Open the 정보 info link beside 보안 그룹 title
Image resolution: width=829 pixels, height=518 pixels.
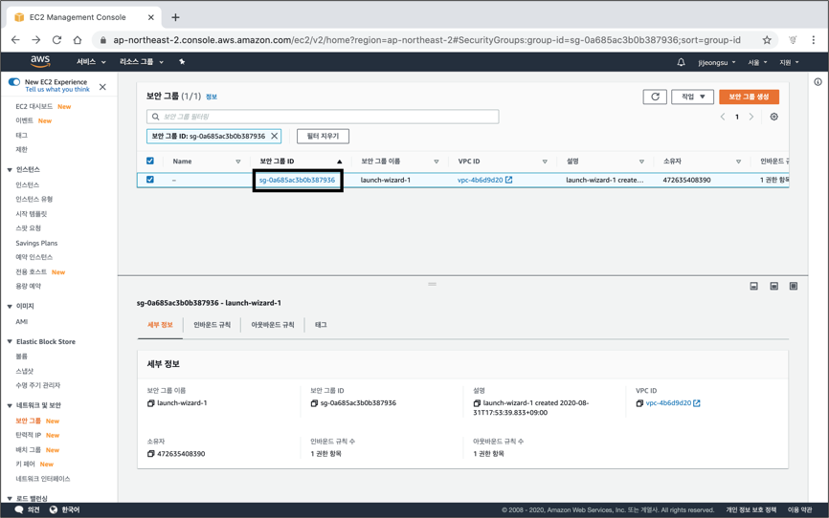tap(212, 97)
